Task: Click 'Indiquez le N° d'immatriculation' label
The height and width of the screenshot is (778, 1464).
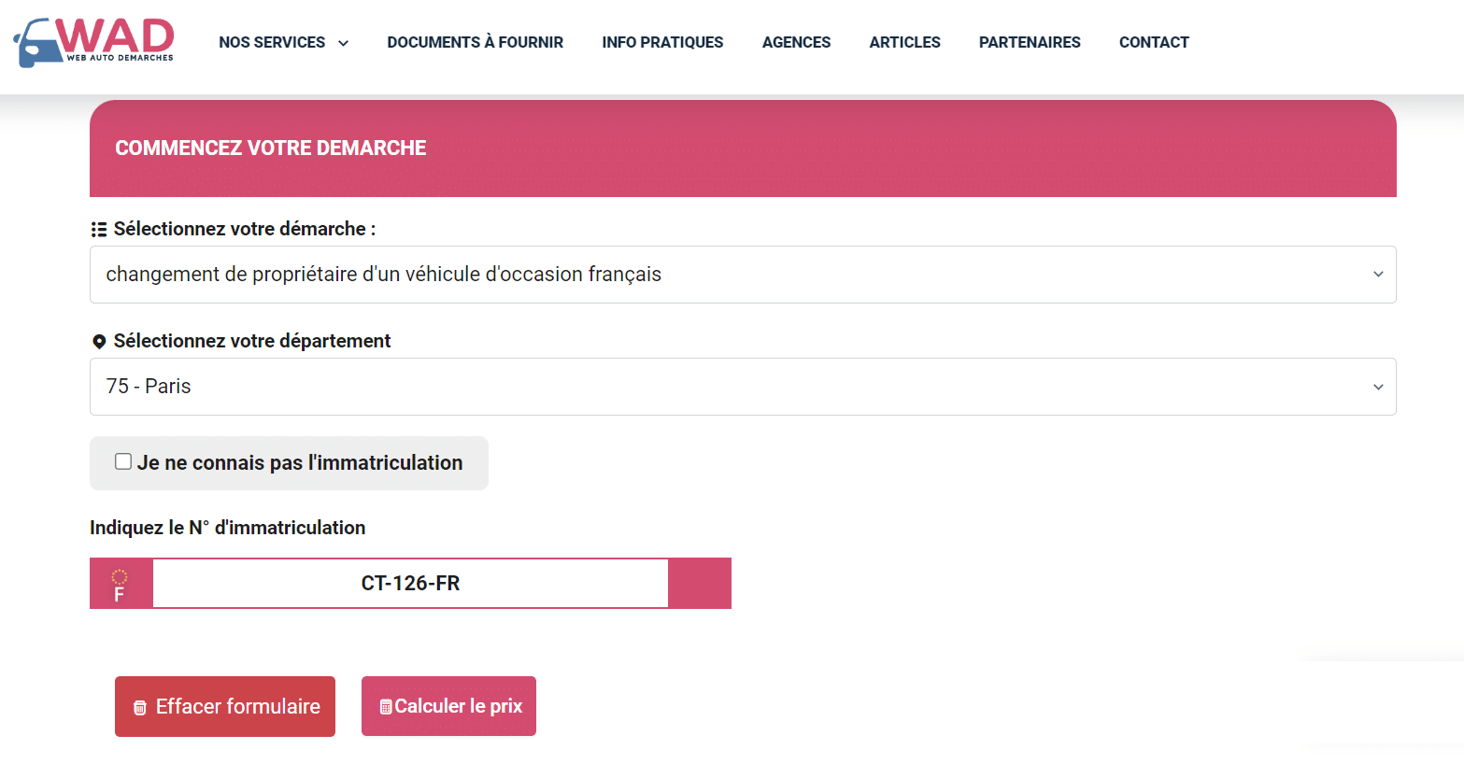Action: point(228,528)
